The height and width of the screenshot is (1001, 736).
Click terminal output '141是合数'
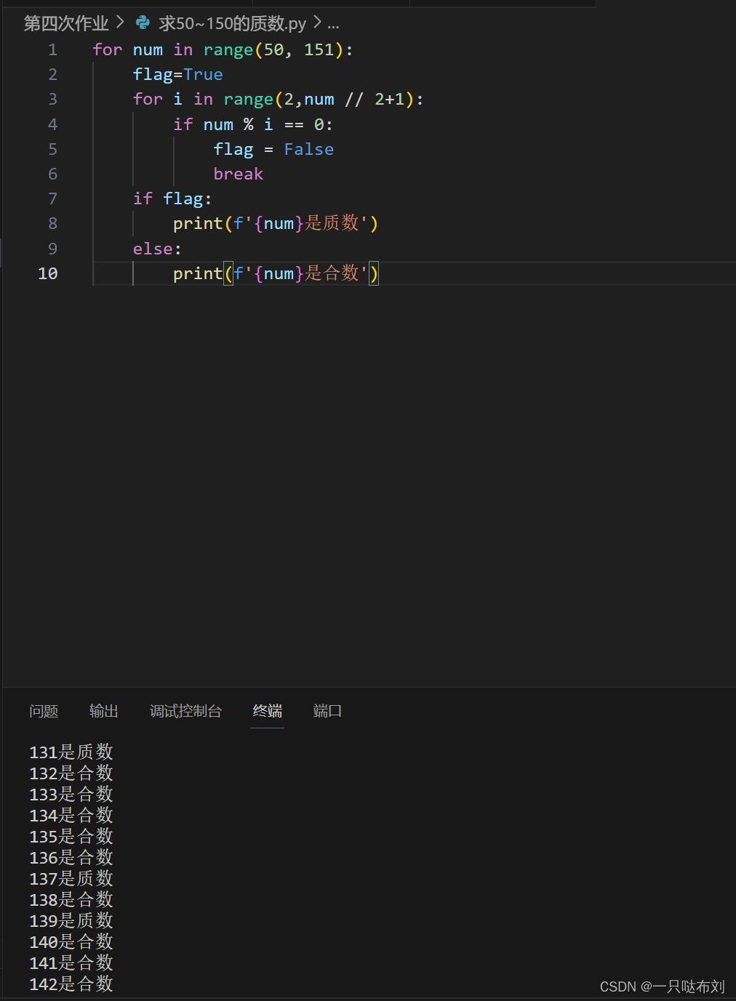pyautogui.click(x=71, y=962)
